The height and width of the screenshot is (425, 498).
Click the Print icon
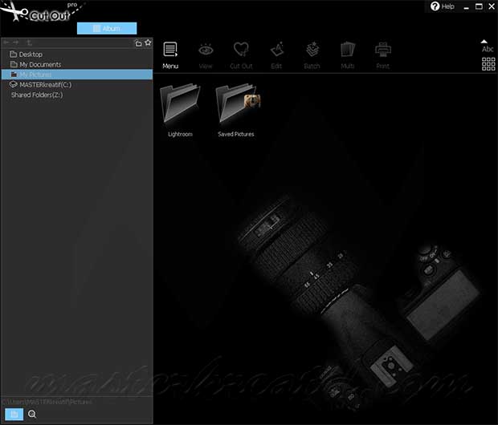(x=382, y=53)
